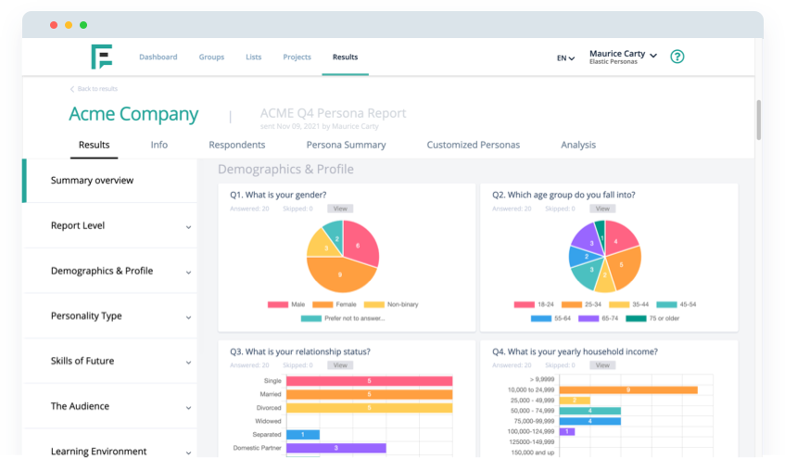Click the 65-74 legend swatch
The image size is (785, 458).
pyautogui.click(x=589, y=318)
